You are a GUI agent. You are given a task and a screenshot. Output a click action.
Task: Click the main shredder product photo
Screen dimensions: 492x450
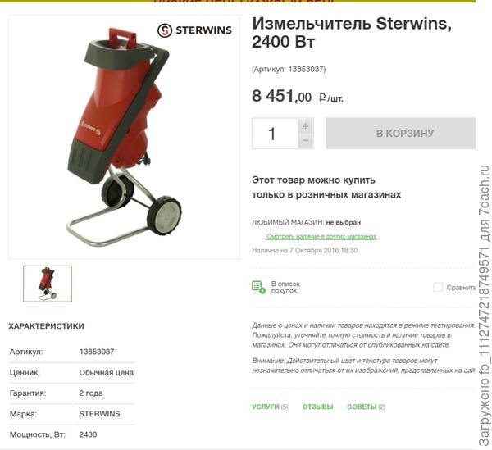click(125, 137)
